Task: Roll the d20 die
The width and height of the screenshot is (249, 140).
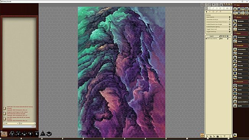Action: pos(12,134)
